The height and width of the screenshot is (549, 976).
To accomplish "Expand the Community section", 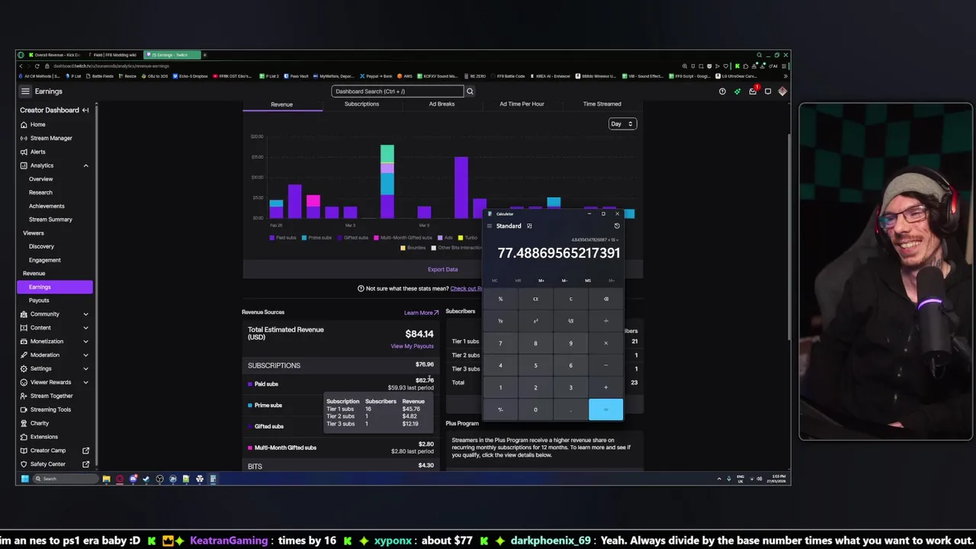I will coord(85,314).
